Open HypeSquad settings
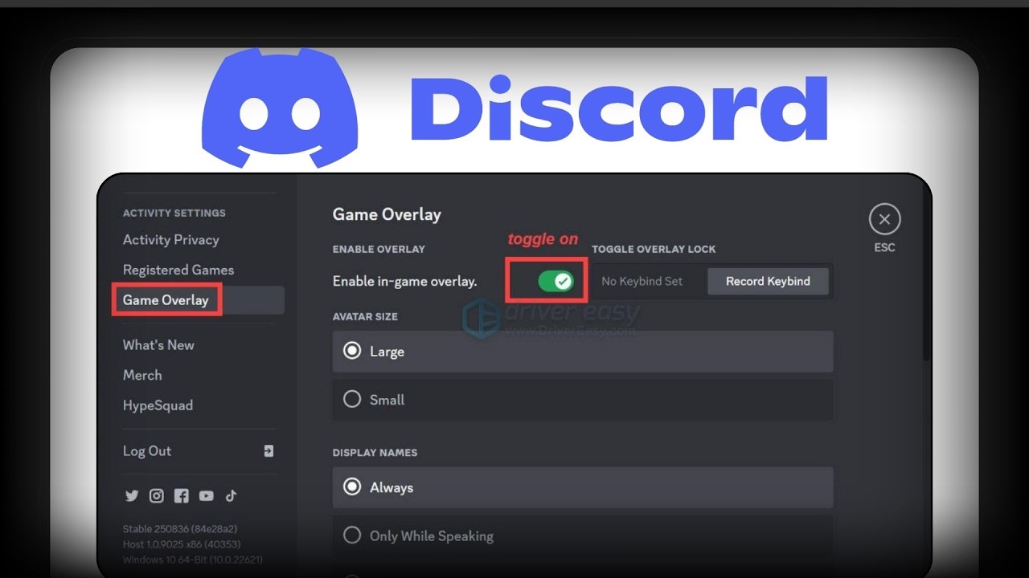Image resolution: width=1029 pixels, height=578 pixels. [158, 405]
